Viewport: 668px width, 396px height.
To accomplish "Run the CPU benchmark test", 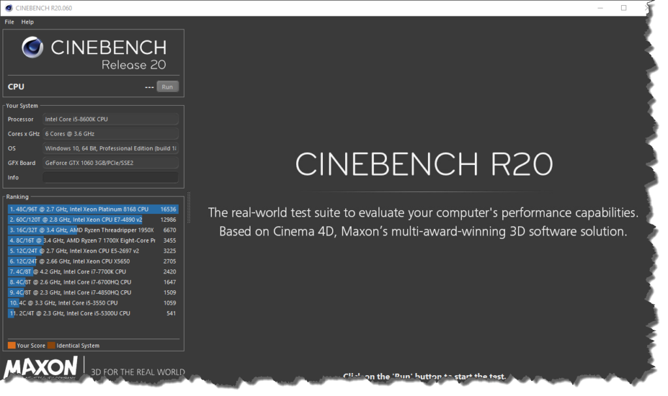I will point(168,87).
